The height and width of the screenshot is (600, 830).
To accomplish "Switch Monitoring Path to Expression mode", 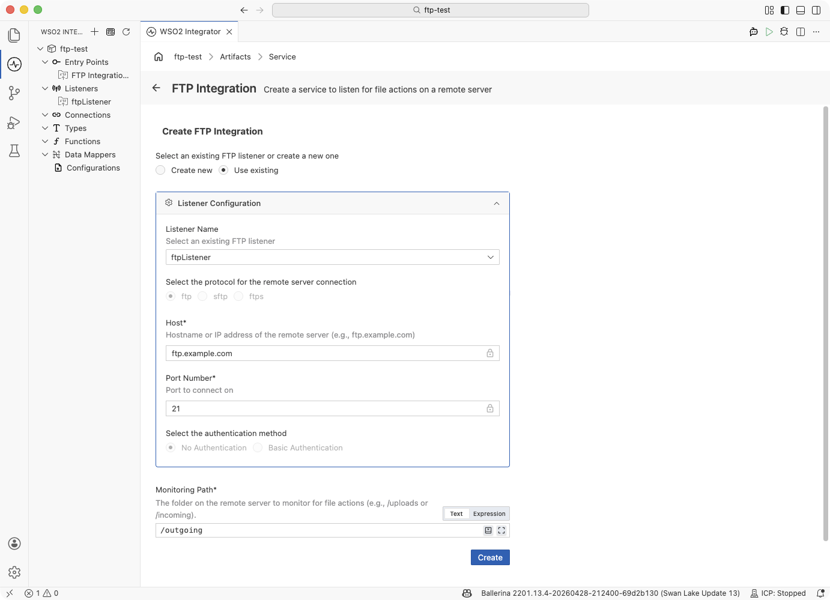I will click(x=489, y=514).
